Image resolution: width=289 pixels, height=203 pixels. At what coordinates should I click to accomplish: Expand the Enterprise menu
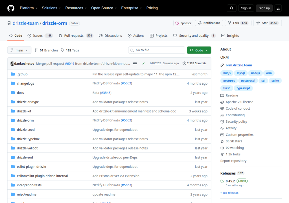(132, 8)
